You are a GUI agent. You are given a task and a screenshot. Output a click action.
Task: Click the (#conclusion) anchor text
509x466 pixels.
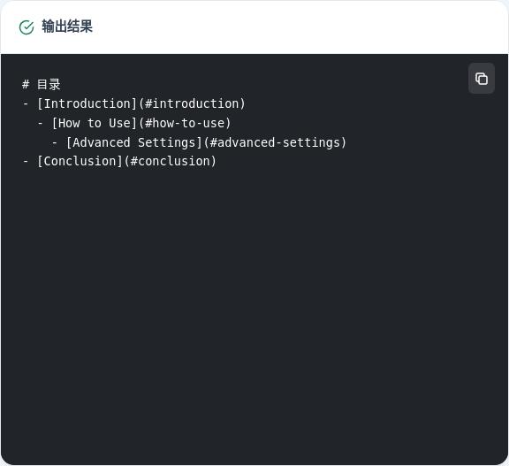(x=170, y=161)
